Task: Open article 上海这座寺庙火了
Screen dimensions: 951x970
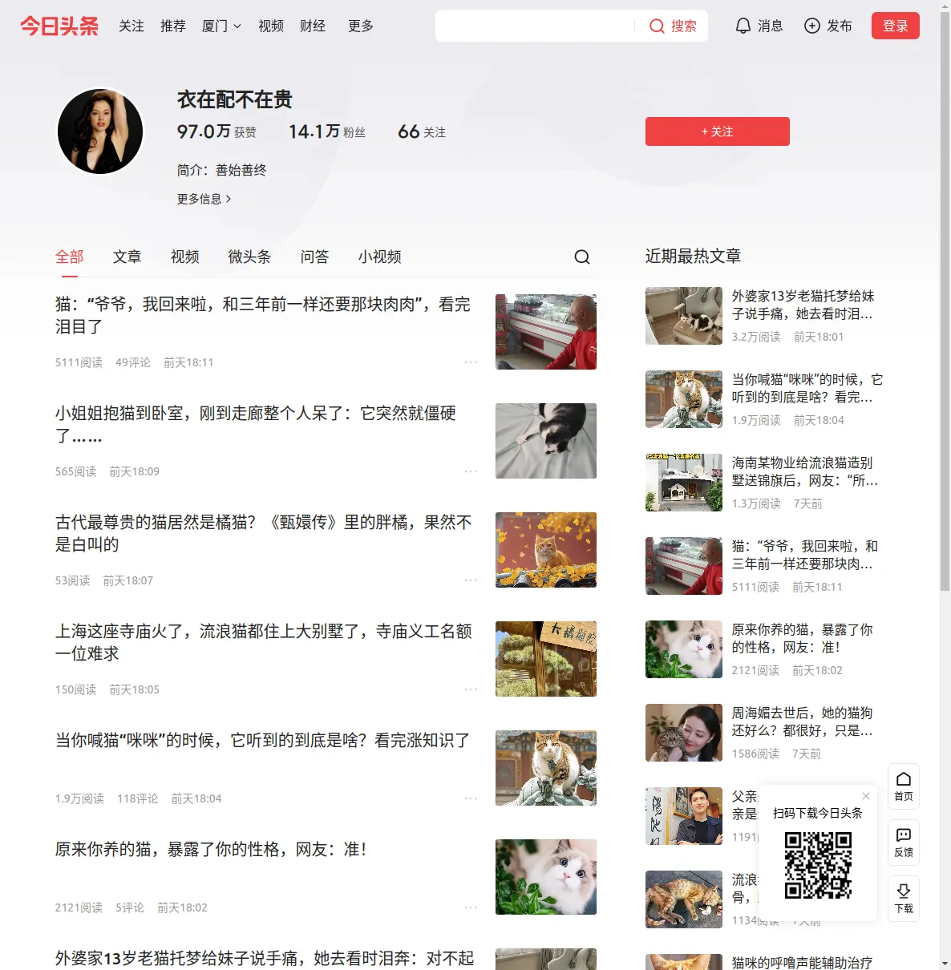Action: point(264,642)
